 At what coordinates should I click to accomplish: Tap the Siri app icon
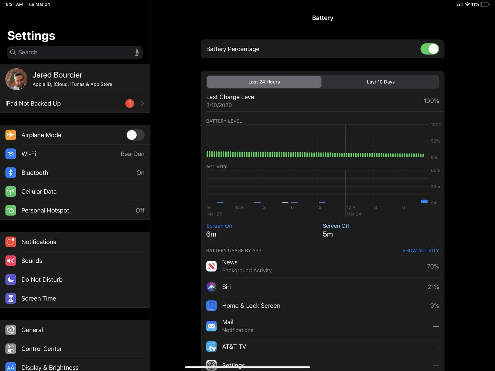[211, 287]
